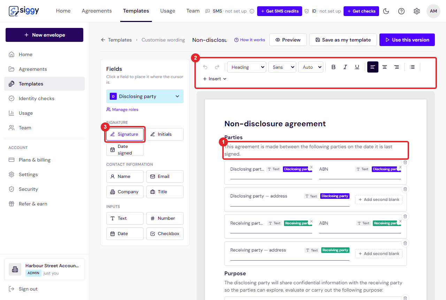Screen dimensions: 446x300
Task: Open the Manage roles link
Action: pyautogui.click(x=122, y=110)
